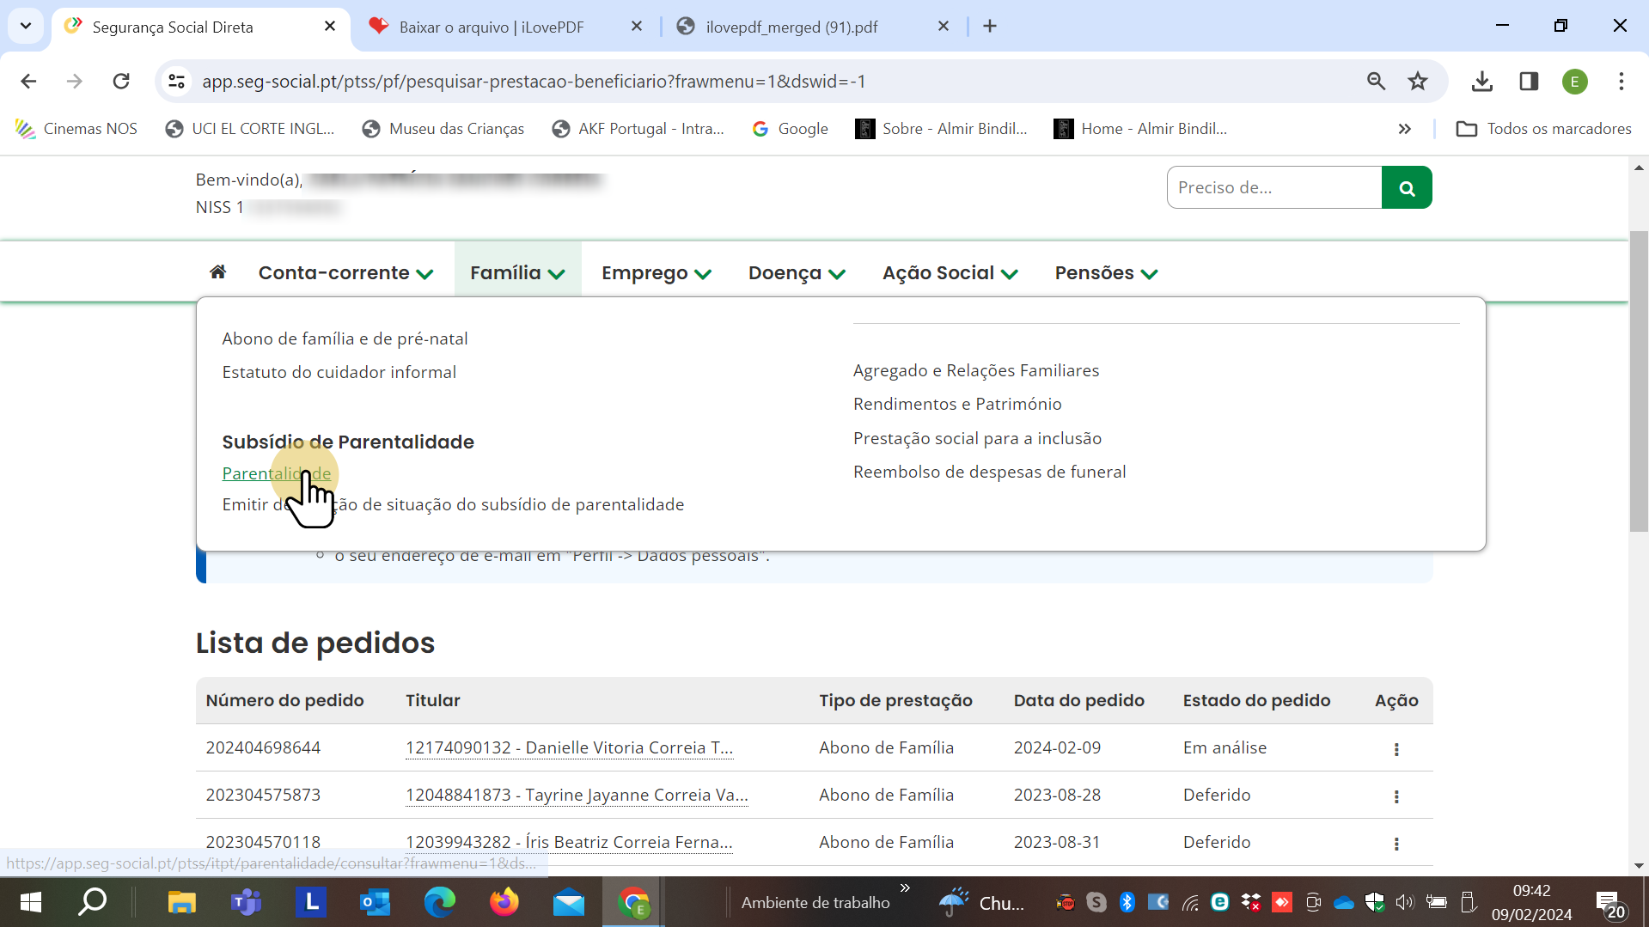Open titular link Danielle Vitoria Correia
Screen dimensions: 1649x927
[569, 747]
